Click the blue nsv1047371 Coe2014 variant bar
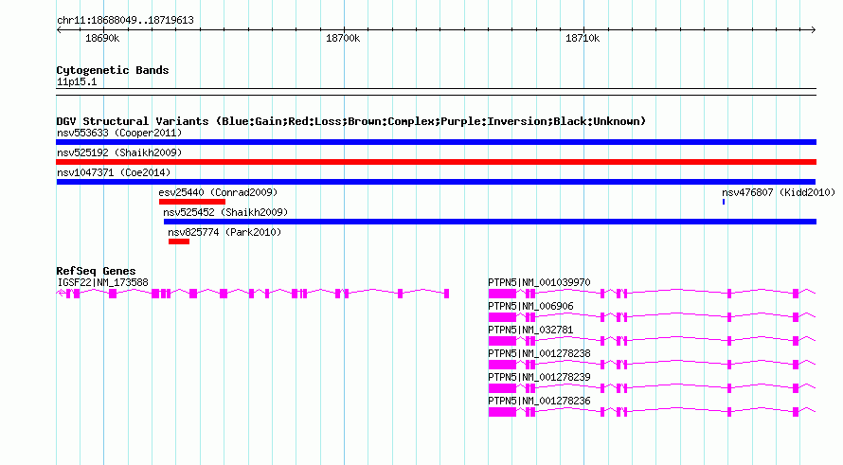Viewport: 843px width, 465px height. (x=436, y=182)
